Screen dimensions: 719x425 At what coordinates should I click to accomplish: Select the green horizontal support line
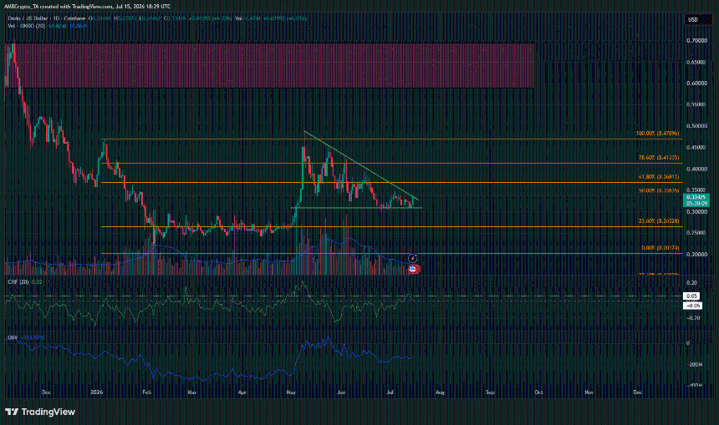pos(357,208)
